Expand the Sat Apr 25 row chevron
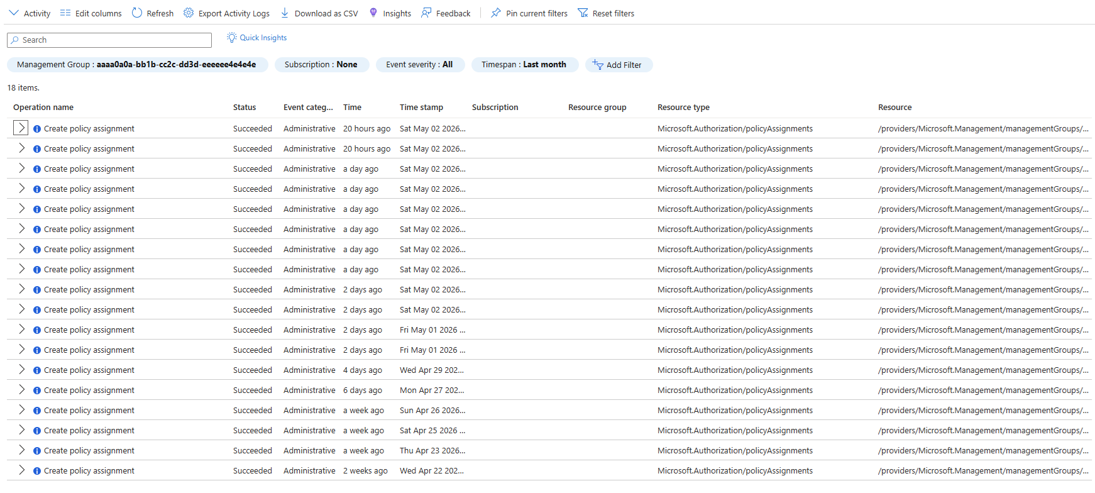Image resolution: width=1095 pixels, height=493 pixels. tap(21, 429)
